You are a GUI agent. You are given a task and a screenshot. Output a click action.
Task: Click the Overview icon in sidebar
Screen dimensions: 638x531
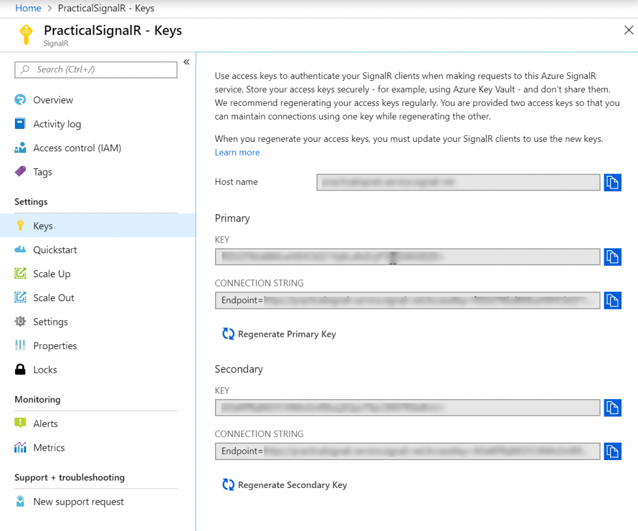pos(21,100)
